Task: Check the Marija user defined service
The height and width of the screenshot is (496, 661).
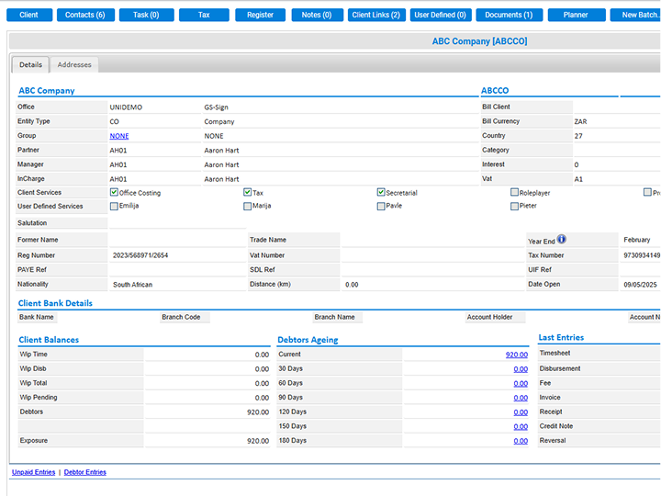Action: [248, 207]
